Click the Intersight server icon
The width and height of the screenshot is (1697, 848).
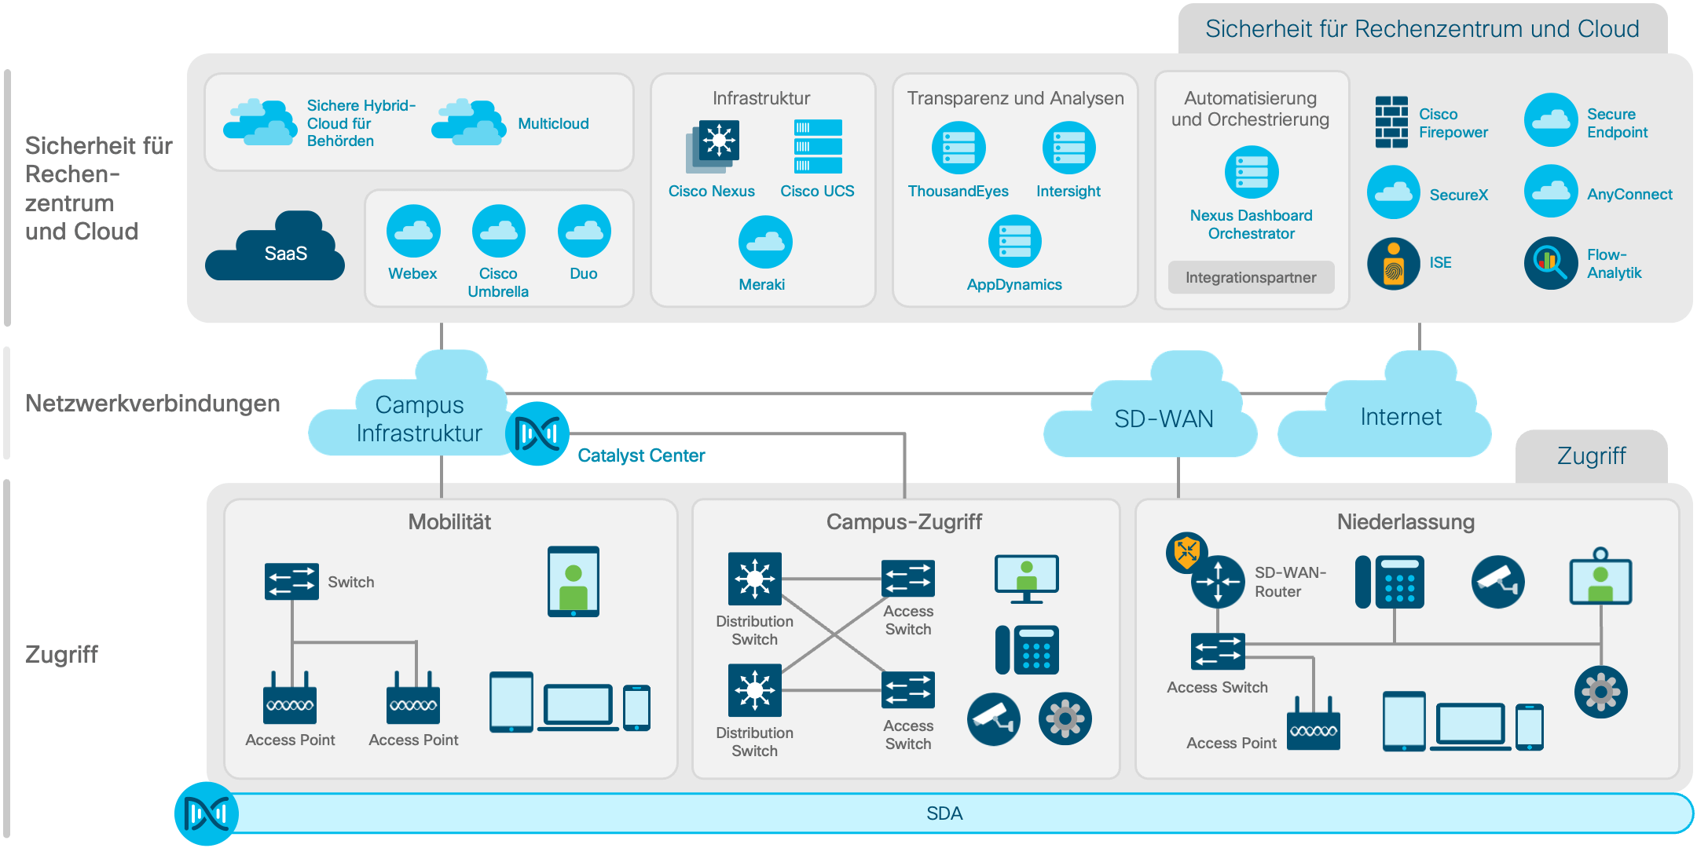1068,148
